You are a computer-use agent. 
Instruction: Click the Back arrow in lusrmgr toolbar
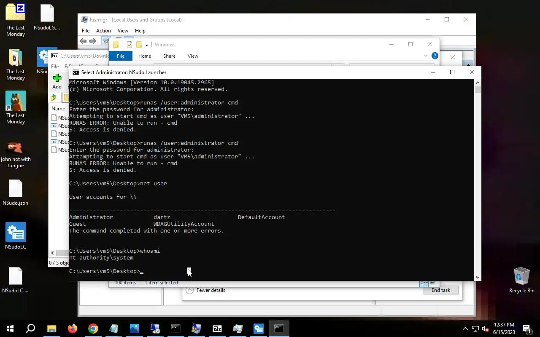83,41
